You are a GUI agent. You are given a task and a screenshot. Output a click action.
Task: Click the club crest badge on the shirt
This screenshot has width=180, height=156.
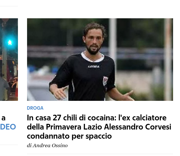(105, 81)
